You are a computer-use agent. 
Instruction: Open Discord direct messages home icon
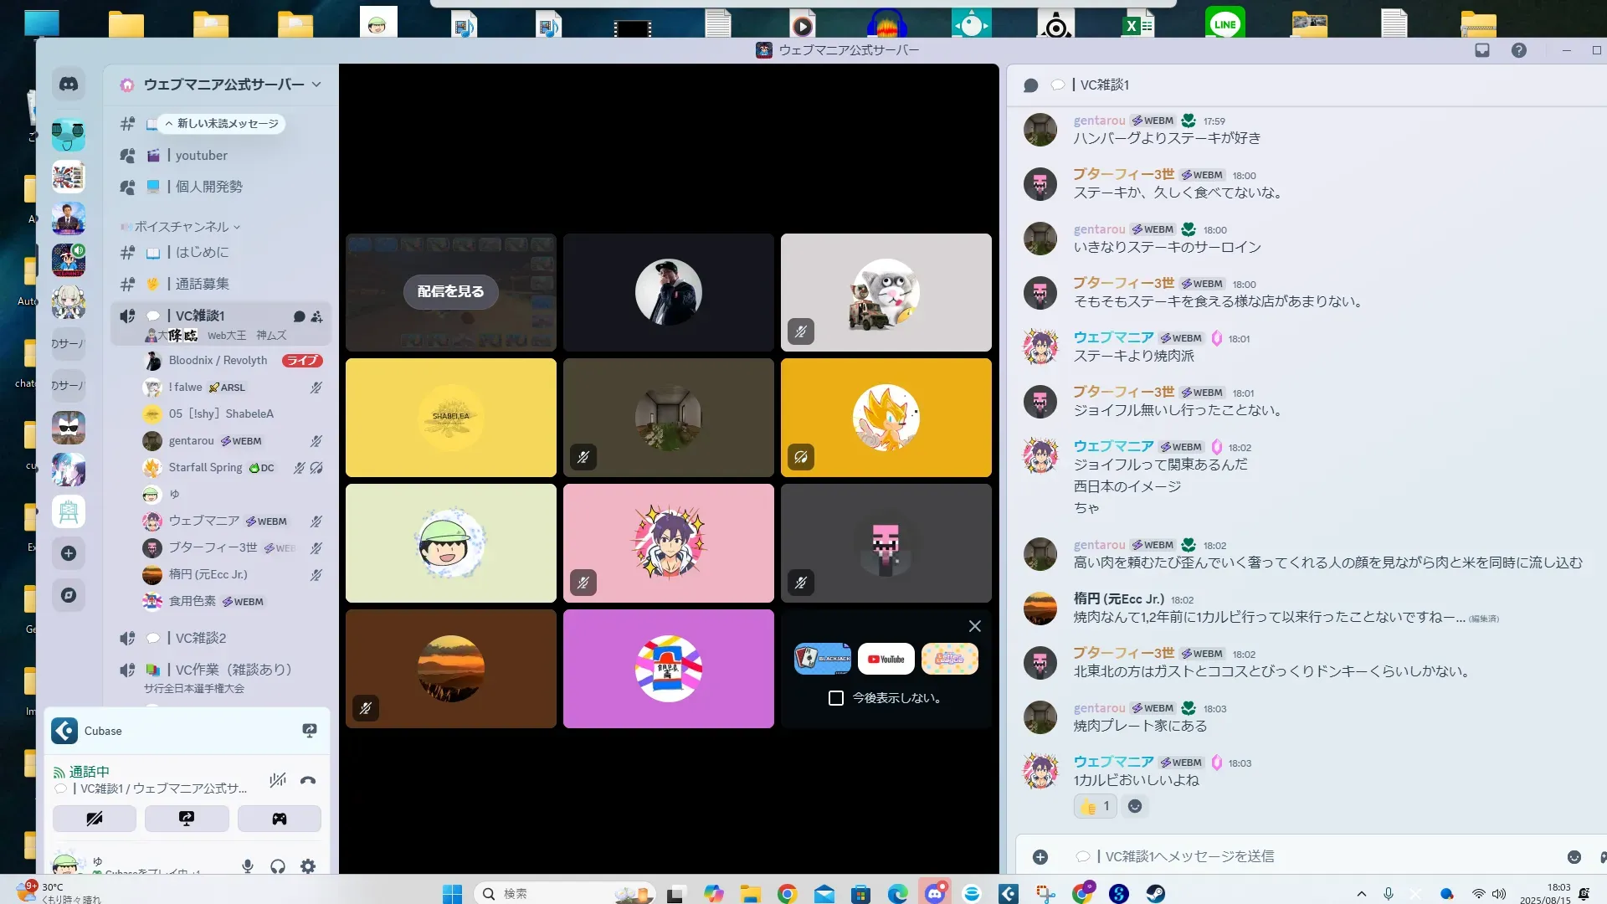69,85
